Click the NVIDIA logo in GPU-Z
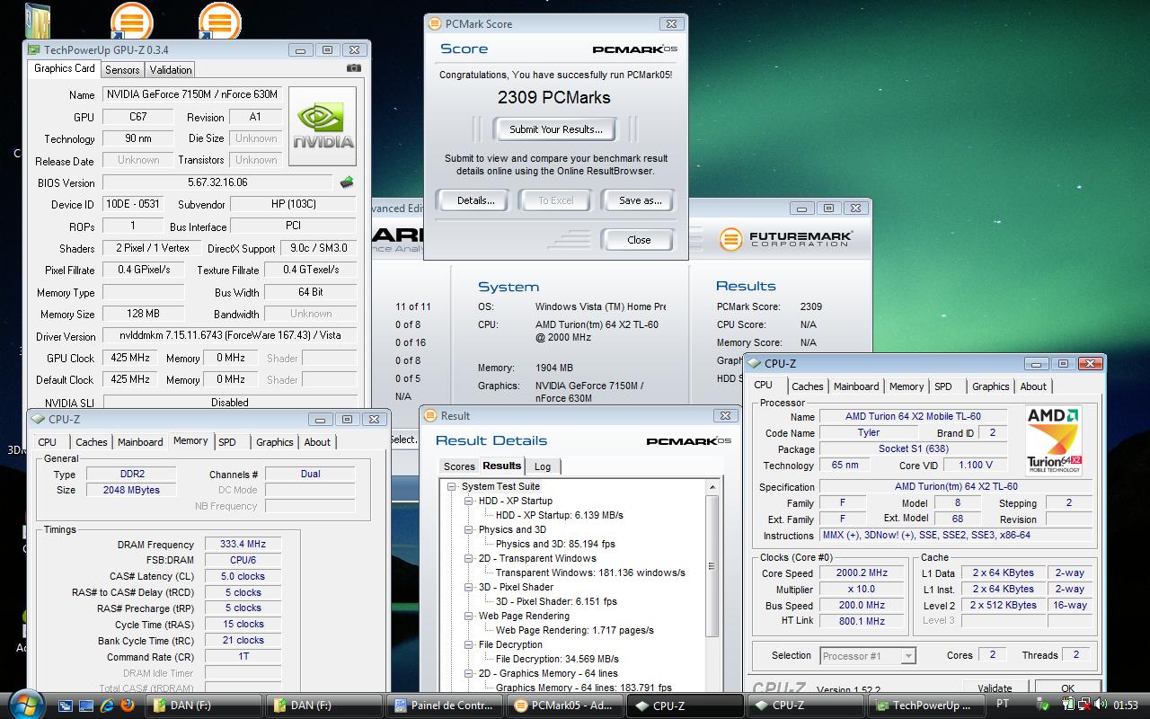Viewport: 1150px width, 719px height. pyautogui.click(x=323, y=127)
